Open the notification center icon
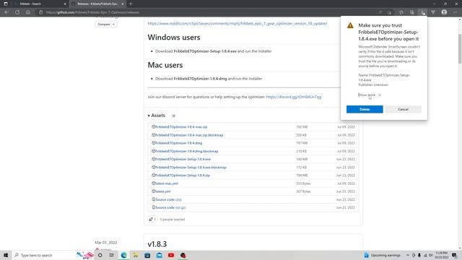Viewport: 462px width, 260px height. tap(455, 255)
